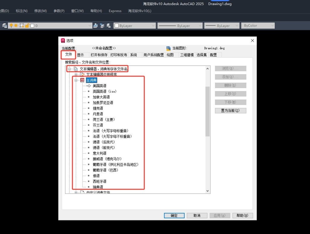This screenshot has height=234, width=310.
Task: Collapse the 主词典 node
Action: 76,80
